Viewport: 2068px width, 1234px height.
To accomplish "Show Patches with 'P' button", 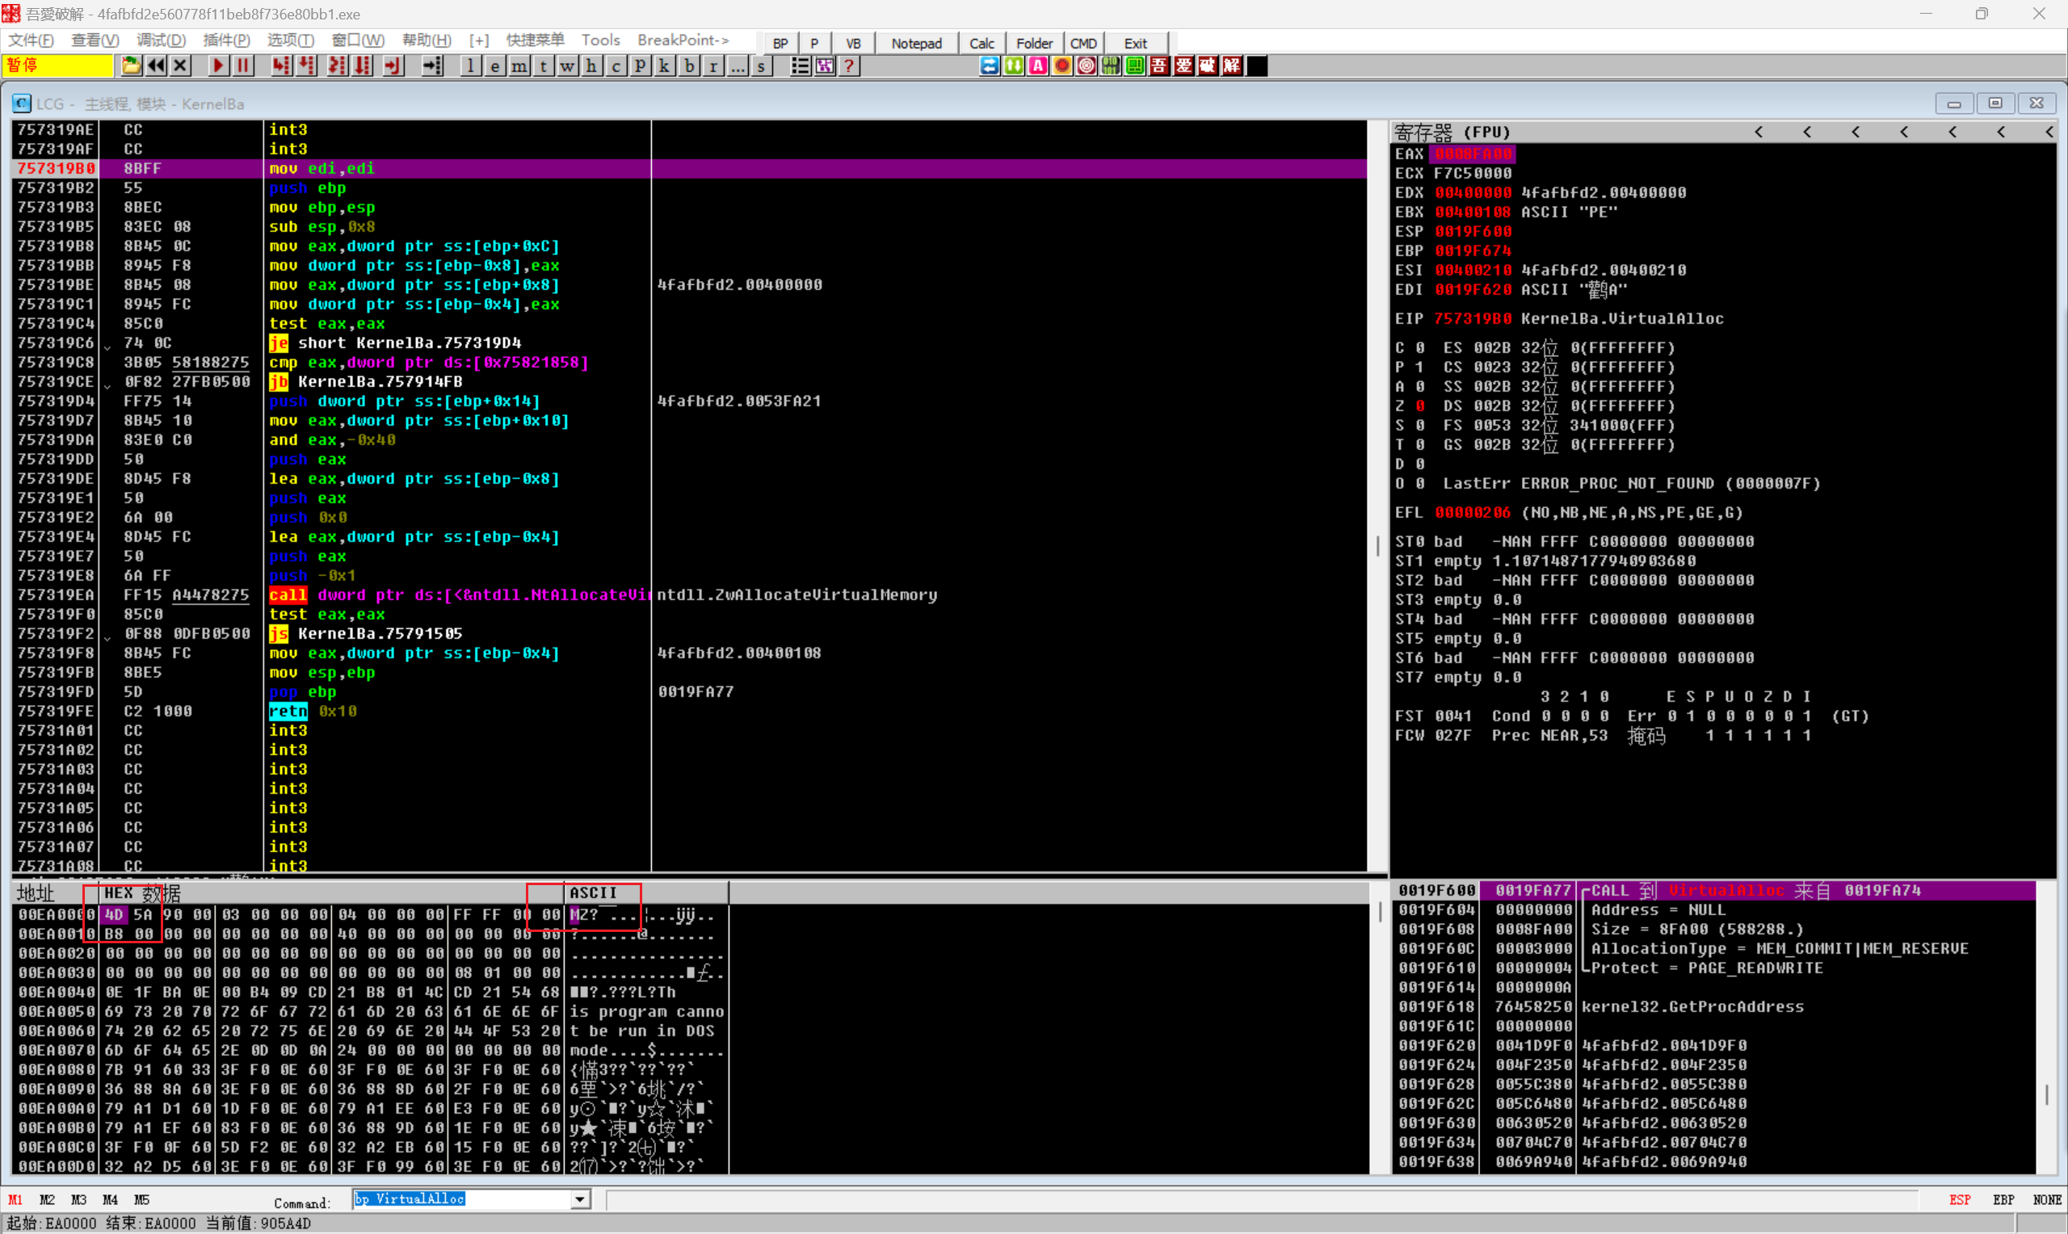I will [x=641, y=65].
